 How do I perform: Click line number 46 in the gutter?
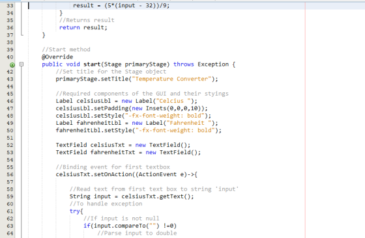point(10,101)
